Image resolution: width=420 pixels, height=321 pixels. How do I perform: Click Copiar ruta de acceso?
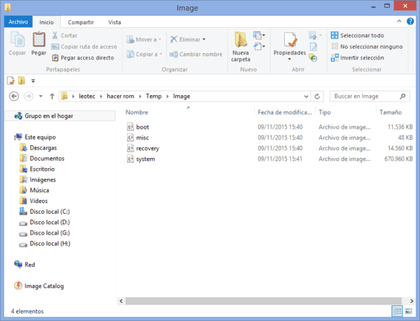tap(84, 46)
